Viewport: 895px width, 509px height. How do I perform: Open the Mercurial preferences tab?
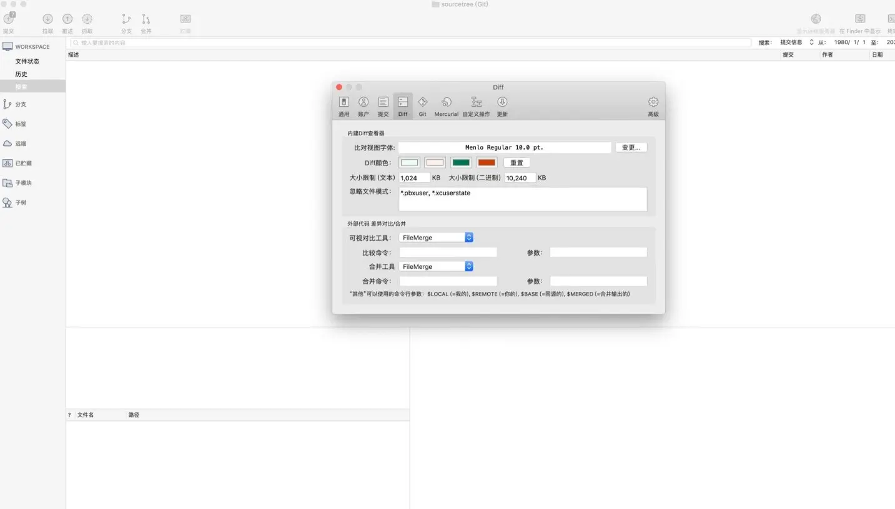click(447, 106)
